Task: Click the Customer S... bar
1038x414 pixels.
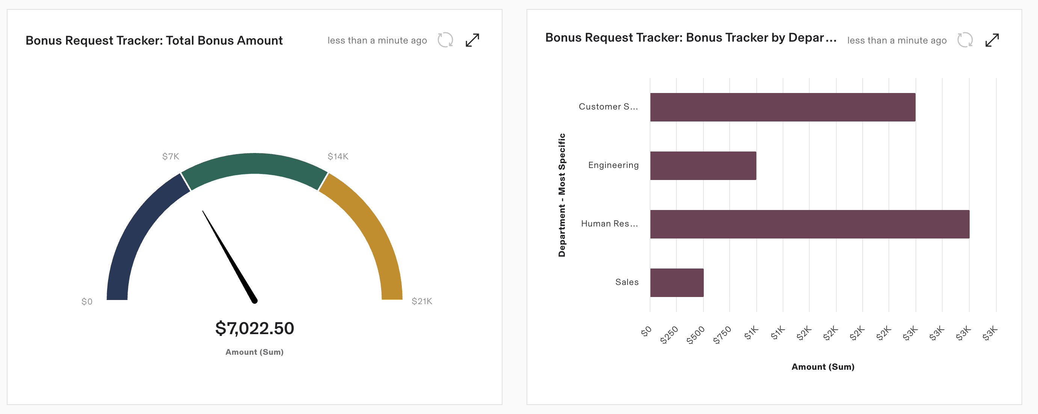Action: [x=783, y=107]
